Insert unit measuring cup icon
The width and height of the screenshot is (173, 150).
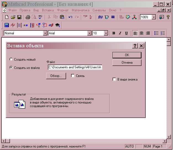tap(107, 17)
